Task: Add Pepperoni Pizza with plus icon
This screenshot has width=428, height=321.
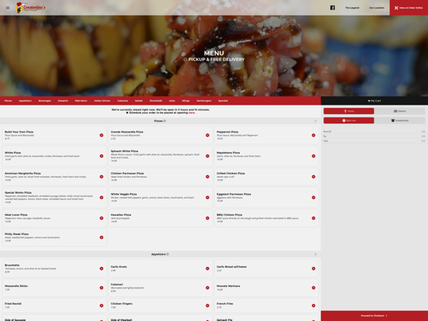Action: [x=313, y=135]
